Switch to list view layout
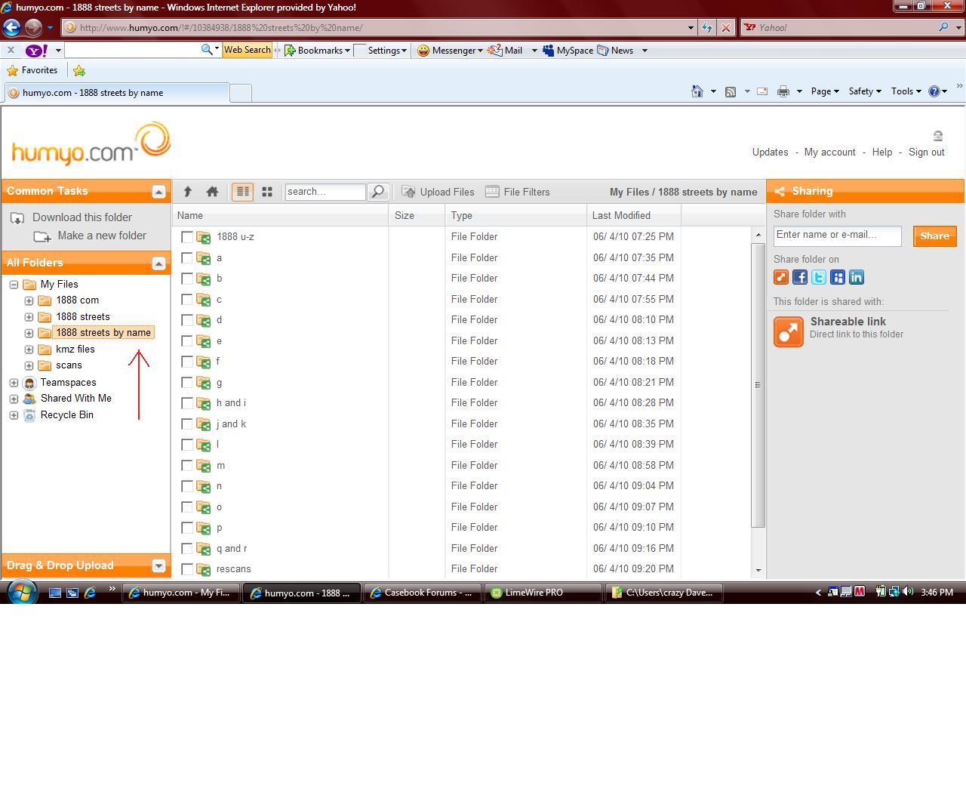 pyautogui.click(x=242, y=192)
